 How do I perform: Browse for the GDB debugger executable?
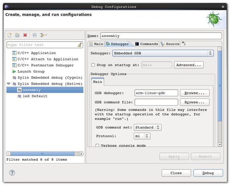point(195,93)
